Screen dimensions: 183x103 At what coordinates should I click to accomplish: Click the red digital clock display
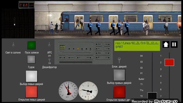pyautogui.click(x=24, y=5)
